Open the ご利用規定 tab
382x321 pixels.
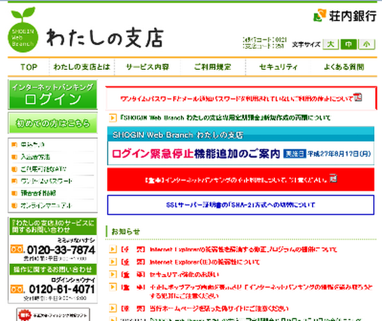[213, 67]
